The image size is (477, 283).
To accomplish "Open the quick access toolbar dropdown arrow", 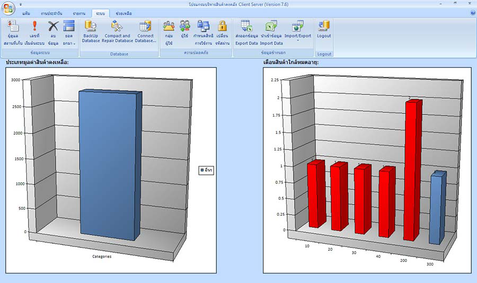I will click(21, 4).
